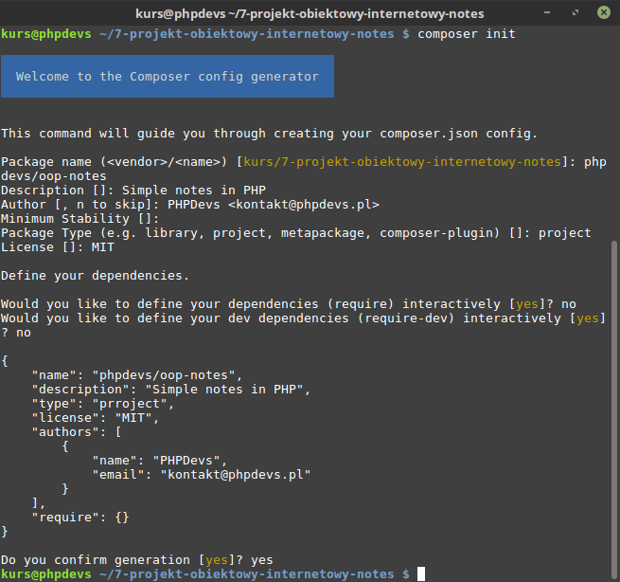620x582 pixels.
Task: Click the JSON "license": "MIT" line
Action: [x=96, y=418]
